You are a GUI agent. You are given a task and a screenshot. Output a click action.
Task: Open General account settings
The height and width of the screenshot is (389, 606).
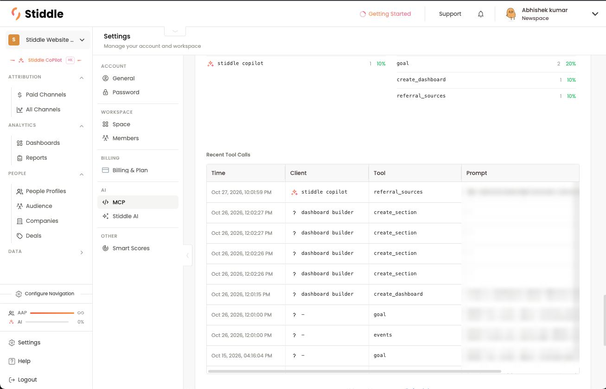click(x=138, y=78)
